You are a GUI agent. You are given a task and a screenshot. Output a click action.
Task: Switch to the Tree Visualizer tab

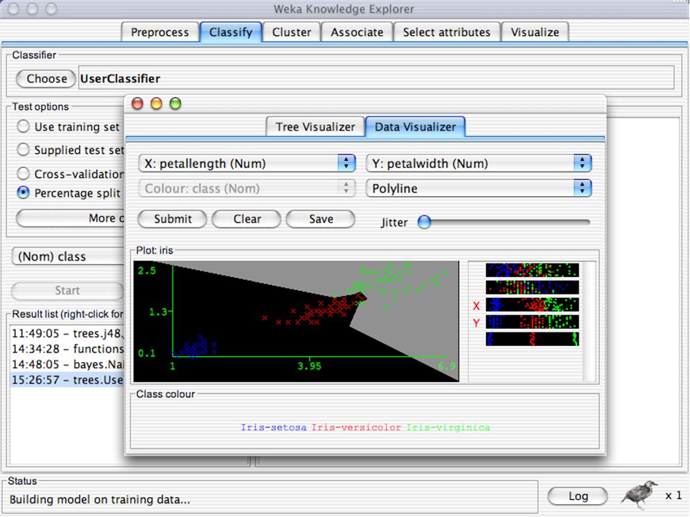pos(315,127)
